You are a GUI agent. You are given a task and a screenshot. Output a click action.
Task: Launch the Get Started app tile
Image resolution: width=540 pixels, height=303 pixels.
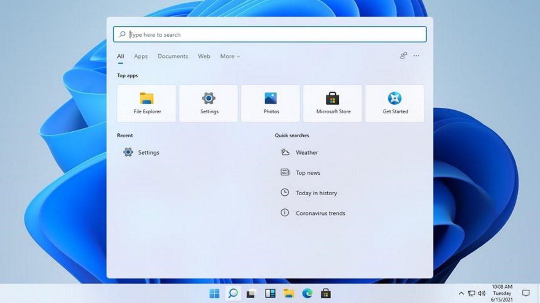(394, 104)
